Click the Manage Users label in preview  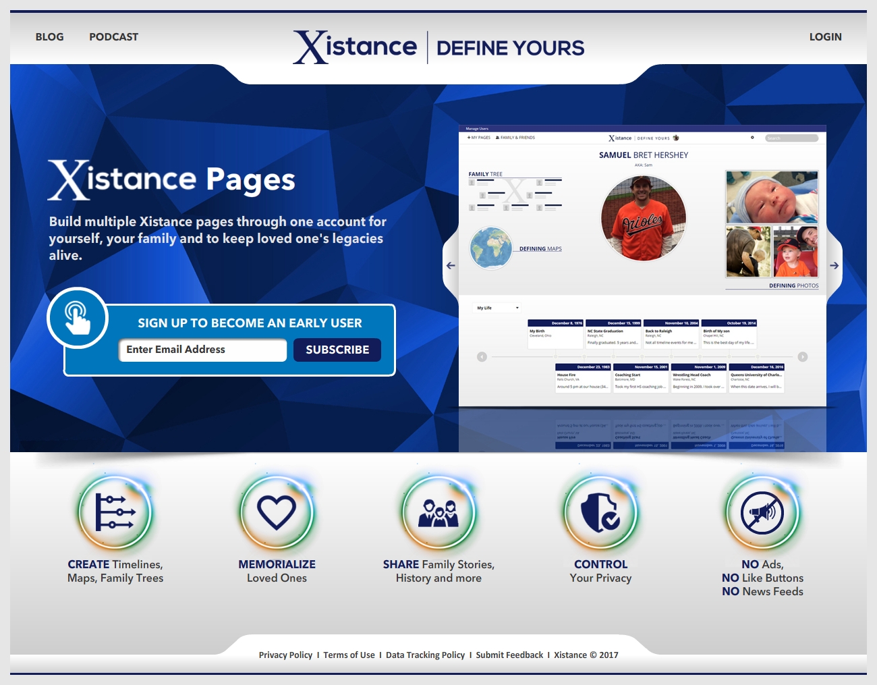(477, 128)
